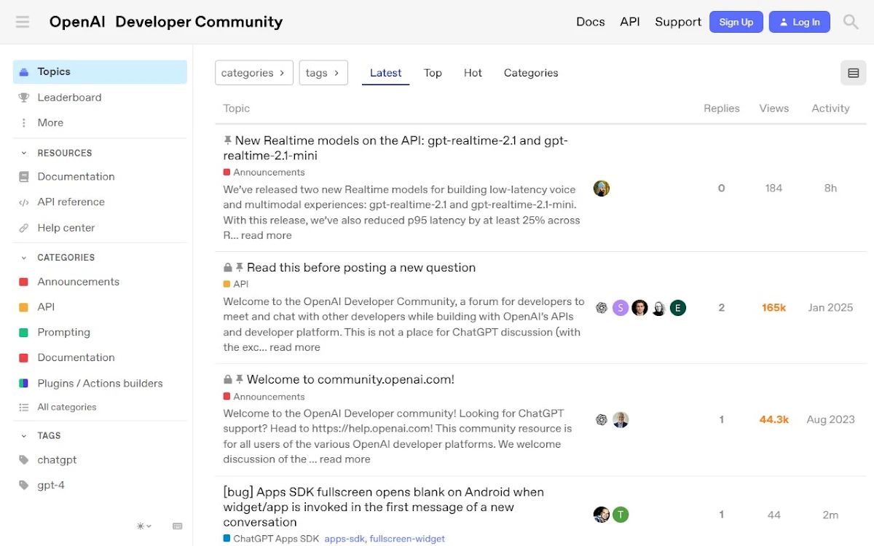
Task: Click the 8h activity time
Action: (830, 189)
